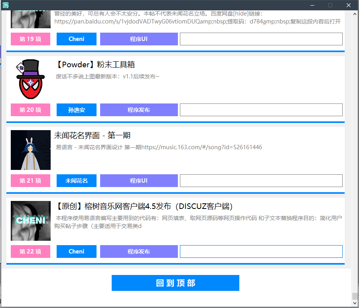Image resolution: width=359 pixels, height=308 pixels.
Task: Click the 第 19 项 pink label
Action: pos(30,39)
